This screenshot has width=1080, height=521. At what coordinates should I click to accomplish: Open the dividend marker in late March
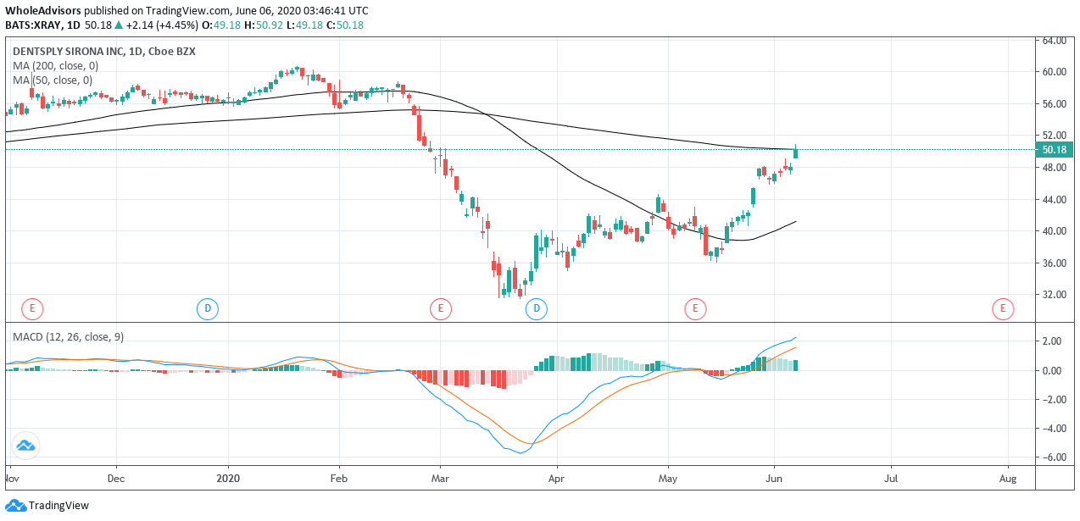point(536,309)
